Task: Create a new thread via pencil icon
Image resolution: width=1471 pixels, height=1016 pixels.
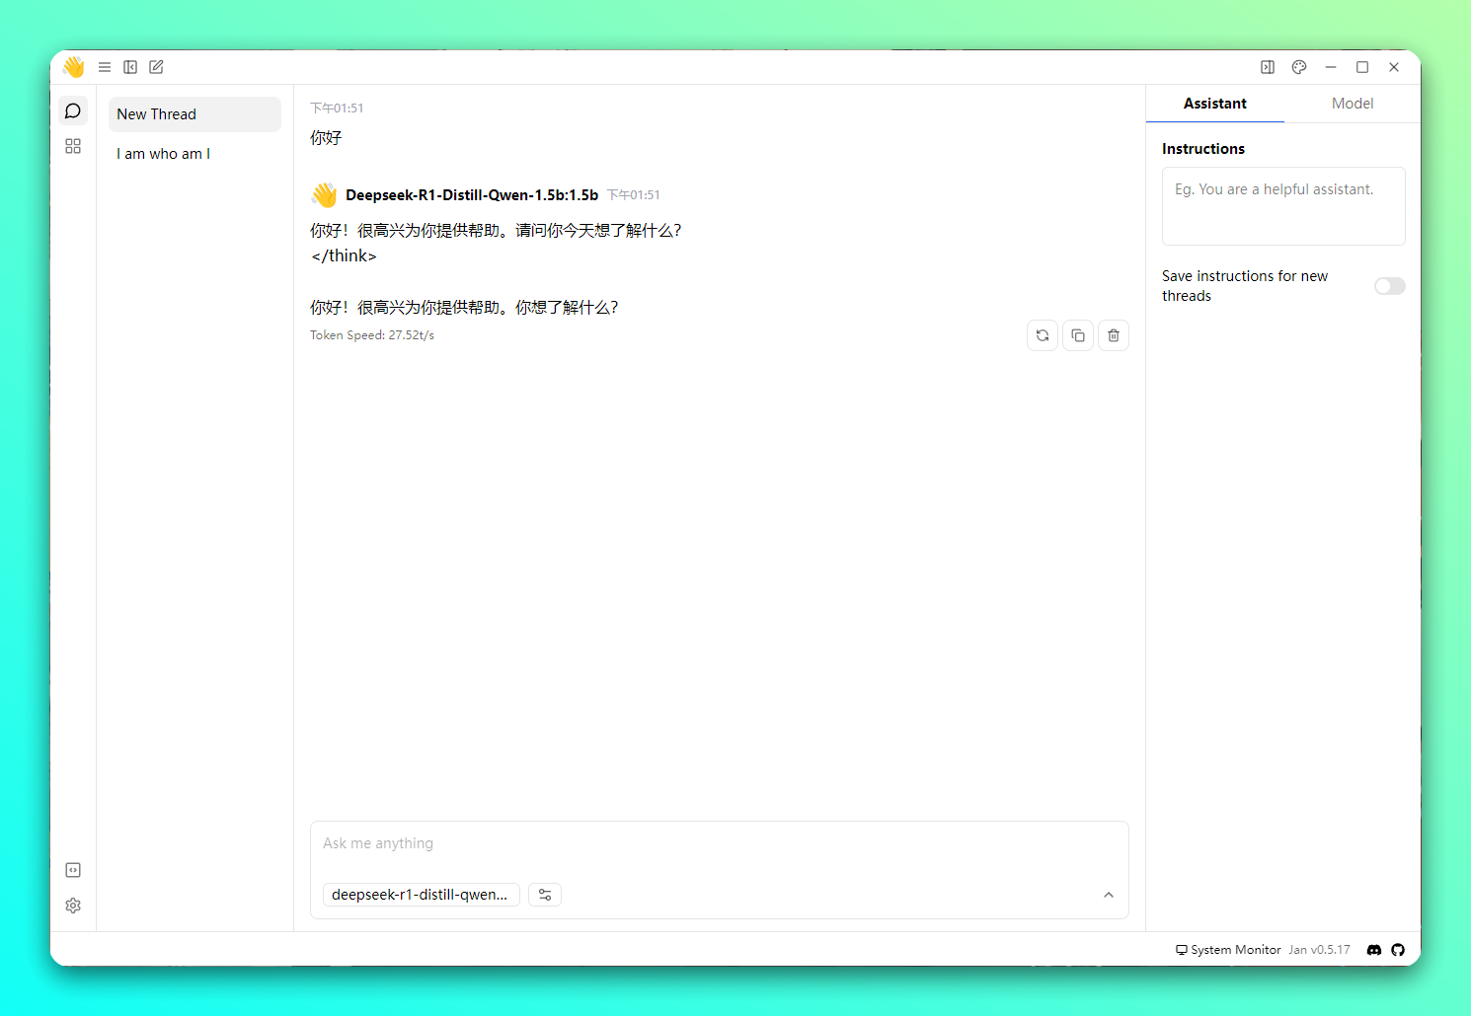Action: pos(156,67)
